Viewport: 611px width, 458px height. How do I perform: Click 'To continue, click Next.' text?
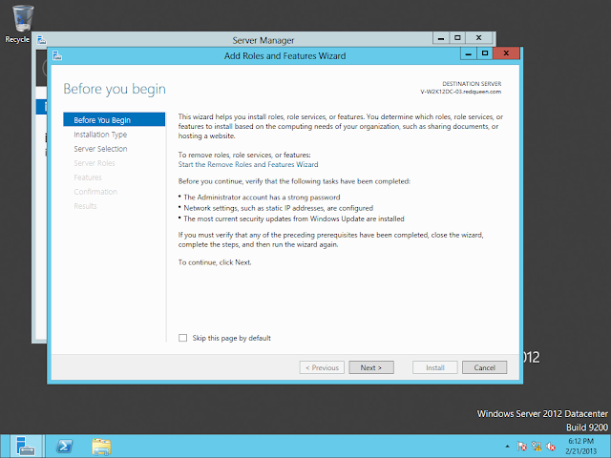pos(215,262)
